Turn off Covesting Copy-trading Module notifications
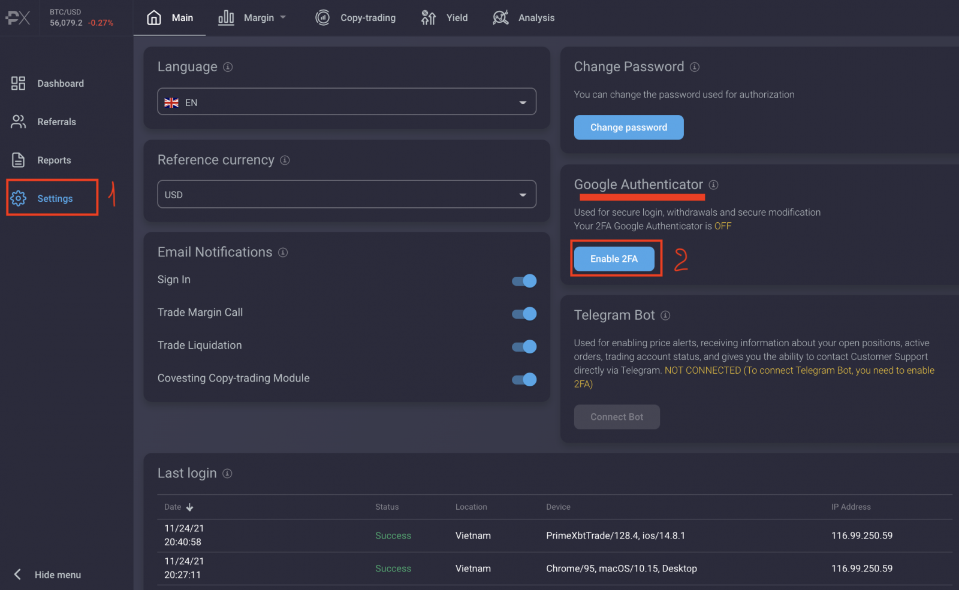The image size is (959, 590). coord(523,379)
